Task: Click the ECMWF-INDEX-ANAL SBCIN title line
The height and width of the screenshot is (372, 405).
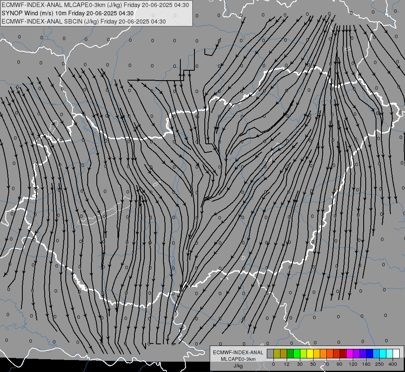Action: pos(84,21)
